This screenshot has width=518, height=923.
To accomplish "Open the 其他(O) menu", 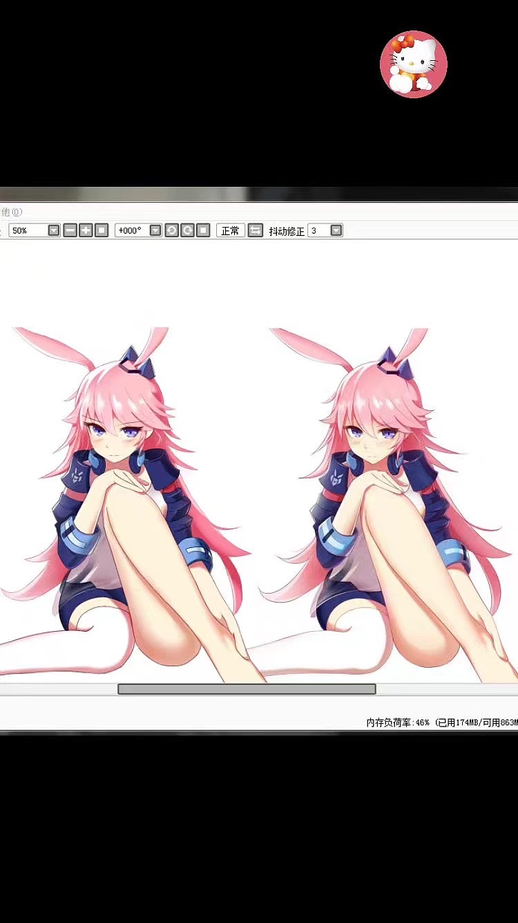I will 10,212.
